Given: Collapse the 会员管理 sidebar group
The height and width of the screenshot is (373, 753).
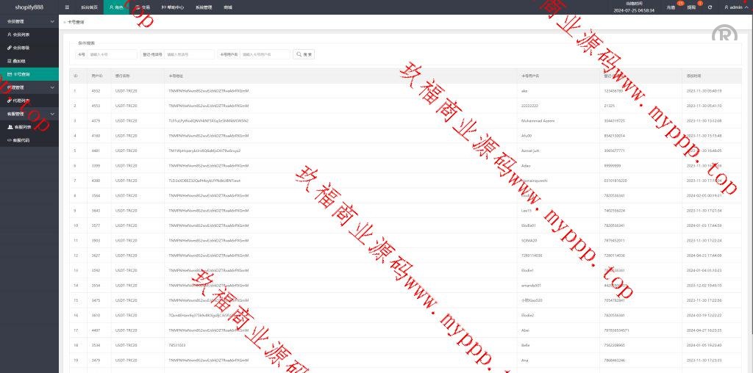Looking at the screenshot, I should [29, 21].
